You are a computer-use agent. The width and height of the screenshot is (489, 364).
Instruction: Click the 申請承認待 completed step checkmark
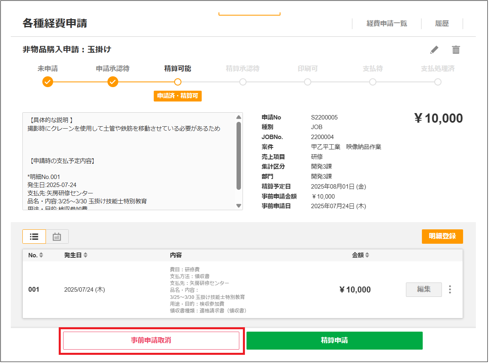[113, 82]
